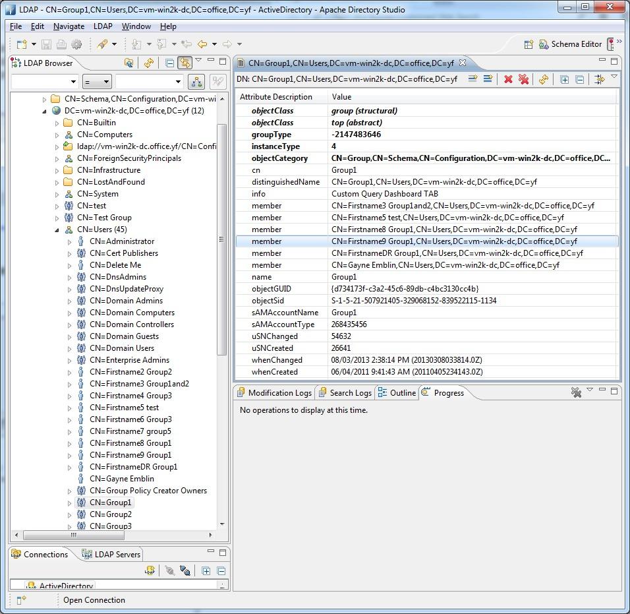Viewport: 630px width, 614px height.
Task: Toggle Link with Editor in LDAP Browser
Action: (x=185, y=63)
